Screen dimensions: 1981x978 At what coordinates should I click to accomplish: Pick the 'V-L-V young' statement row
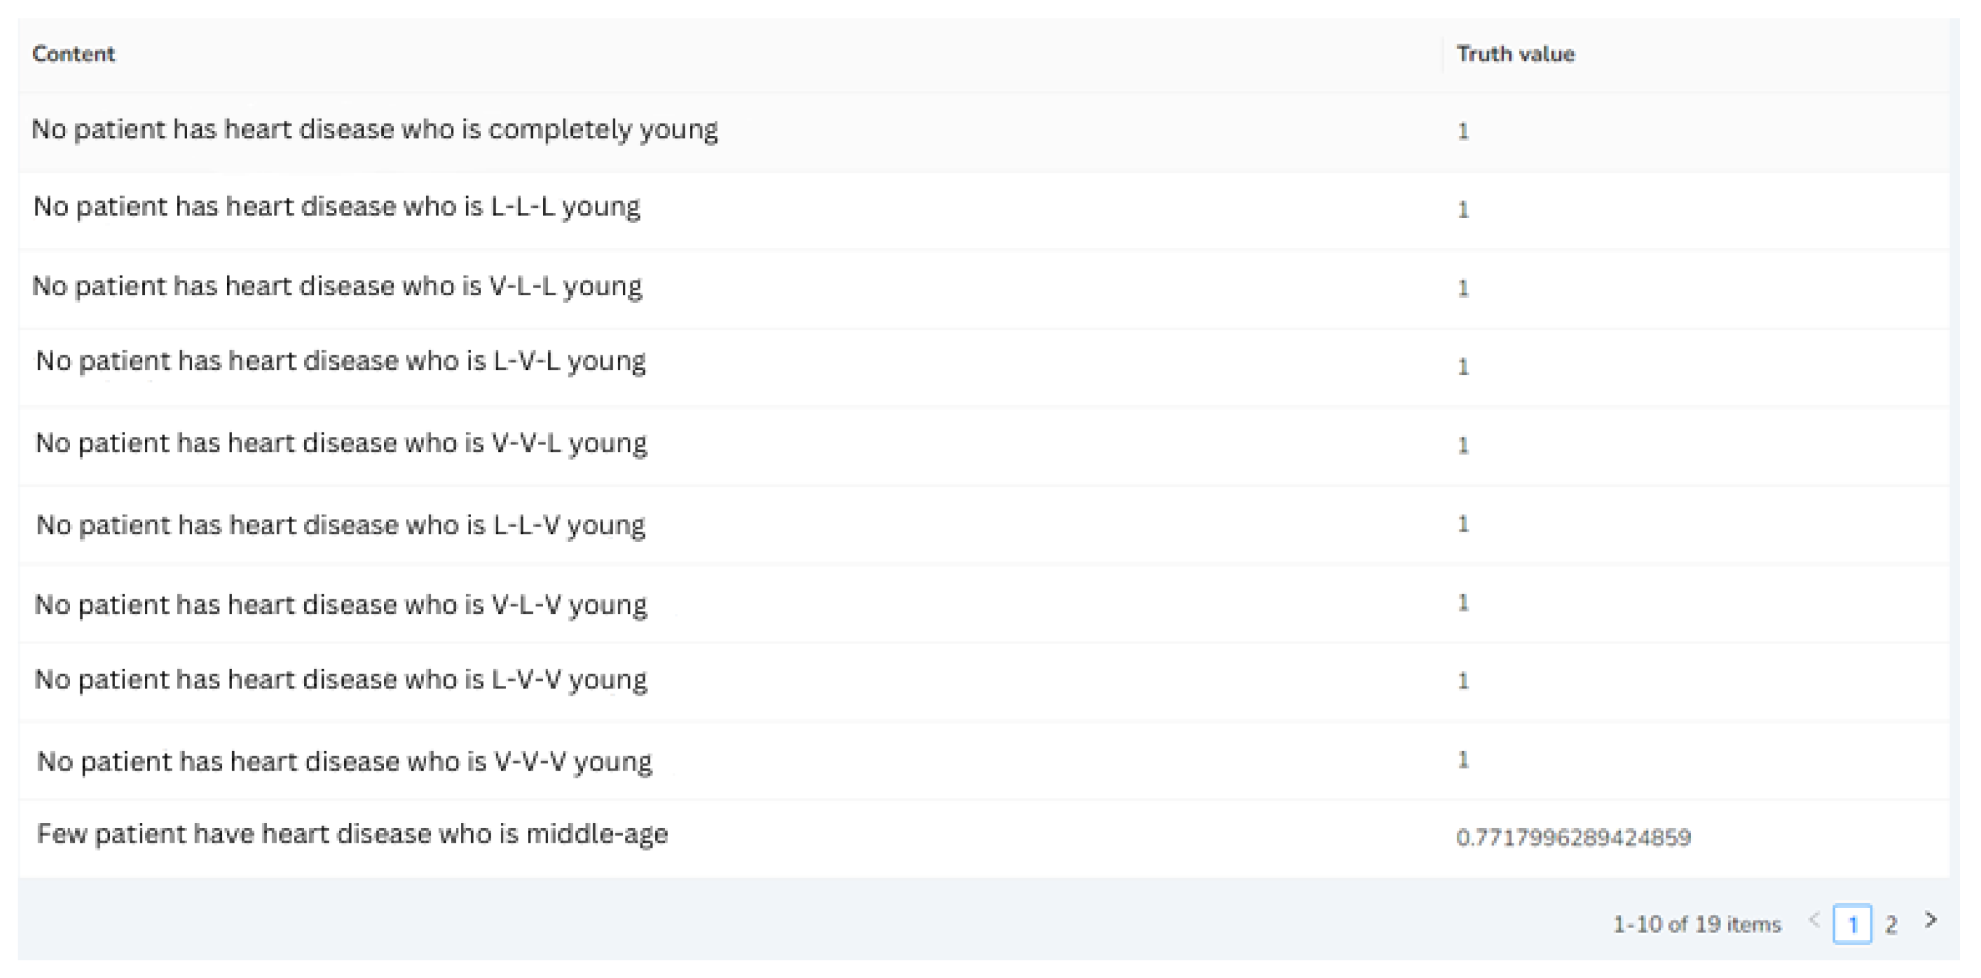pyautogui.click(x=341, y=605)
